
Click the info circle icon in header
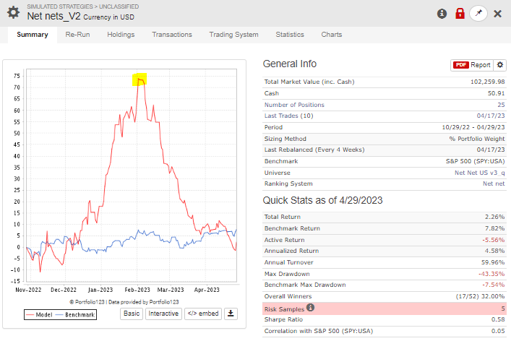(442, 14)
